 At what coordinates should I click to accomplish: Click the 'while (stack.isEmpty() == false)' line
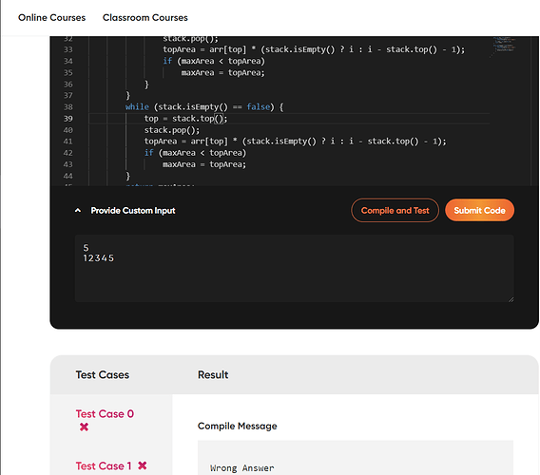coord(204,107)
